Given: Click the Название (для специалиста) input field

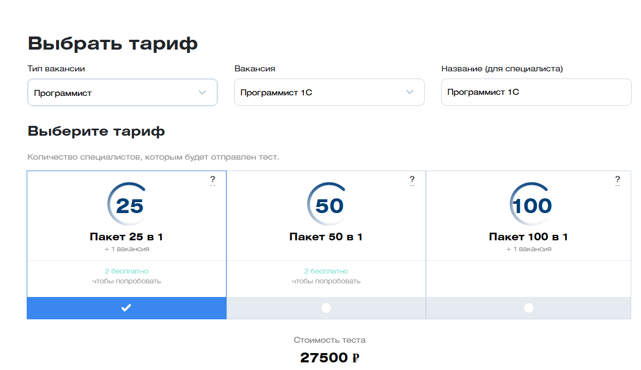Looking at the screenshot, I should point(536,92).
